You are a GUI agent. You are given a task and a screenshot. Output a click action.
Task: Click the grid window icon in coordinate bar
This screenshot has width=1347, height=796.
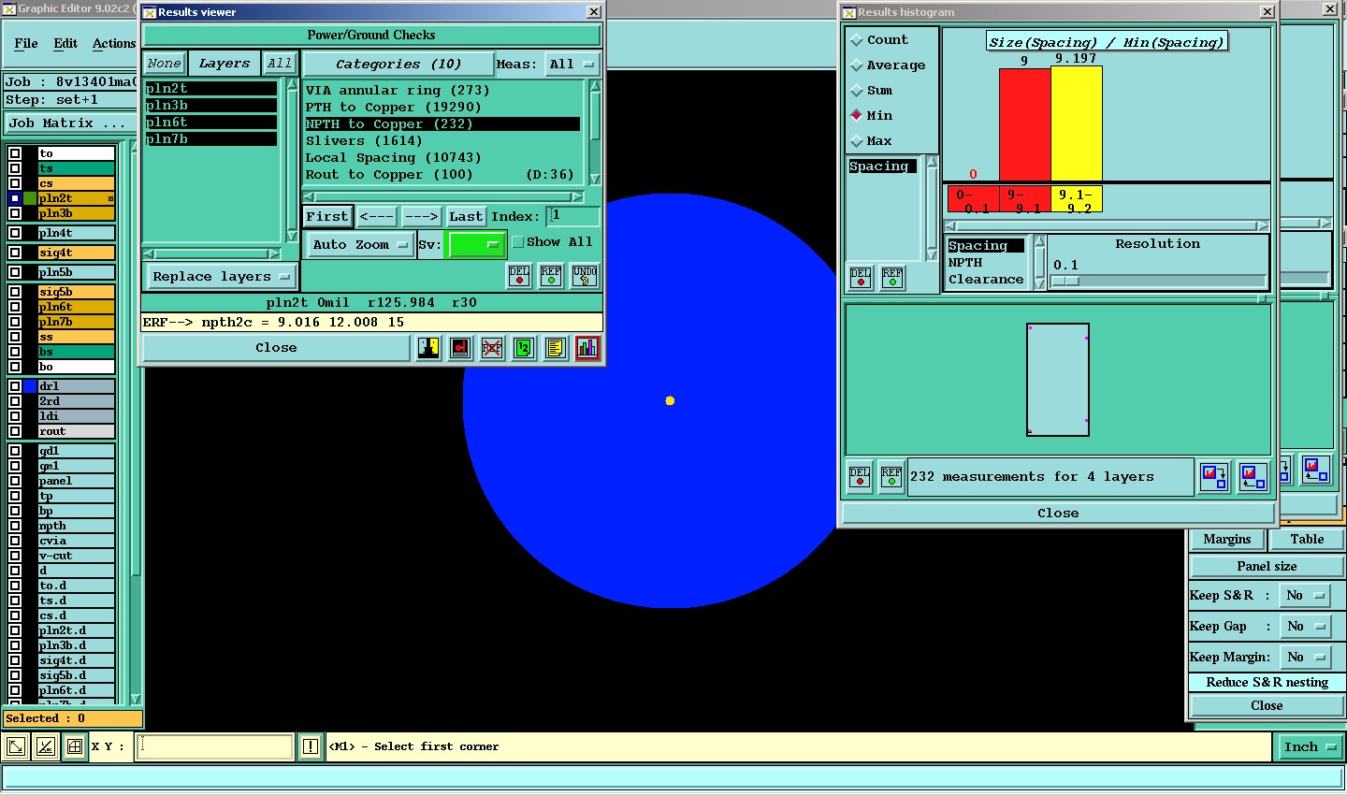pos(75,746)
